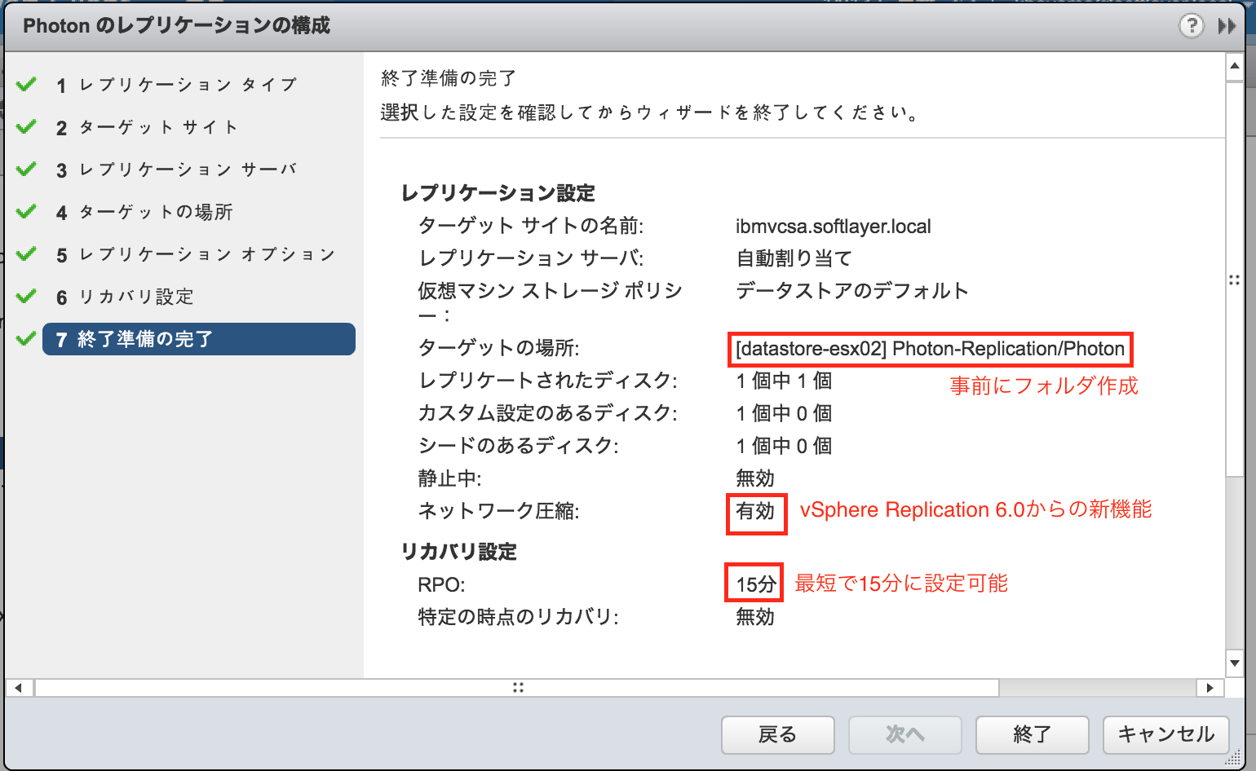Click the green checkmark beside step 1
1256x771 pixels.
coord(25,83)
